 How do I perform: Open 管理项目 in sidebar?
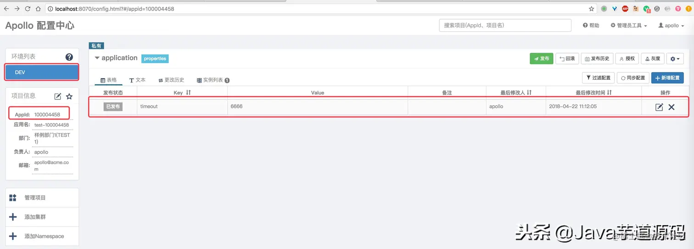click(x=42, y=198)
